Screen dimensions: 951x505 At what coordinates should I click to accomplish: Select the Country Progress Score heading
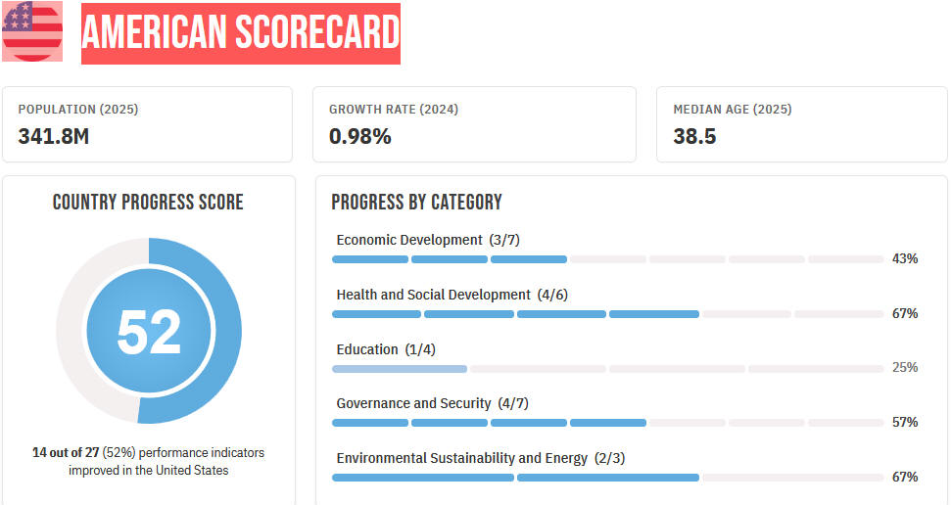(148, 202)
